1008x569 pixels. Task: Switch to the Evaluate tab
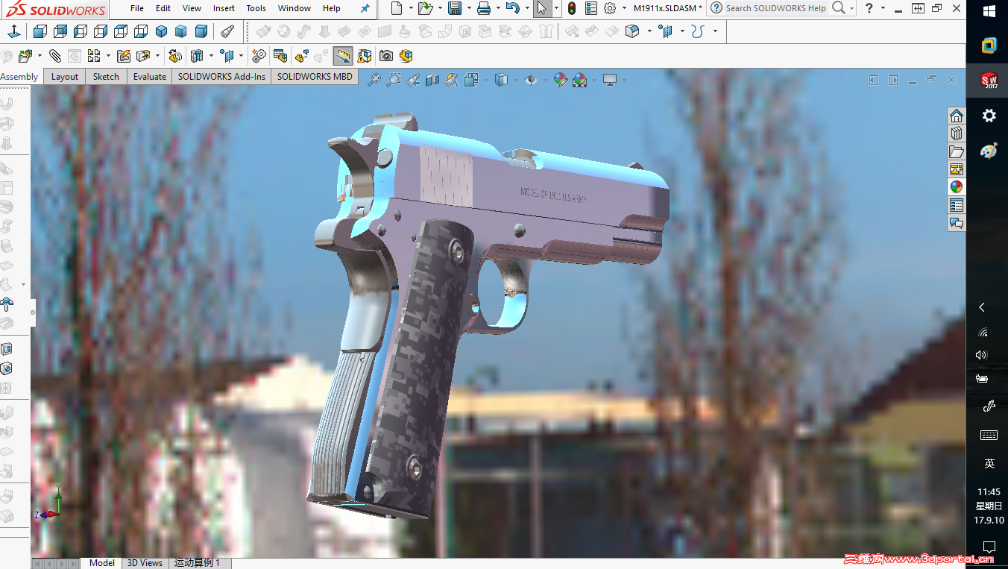pyautogui.click(x=149, y=76)
